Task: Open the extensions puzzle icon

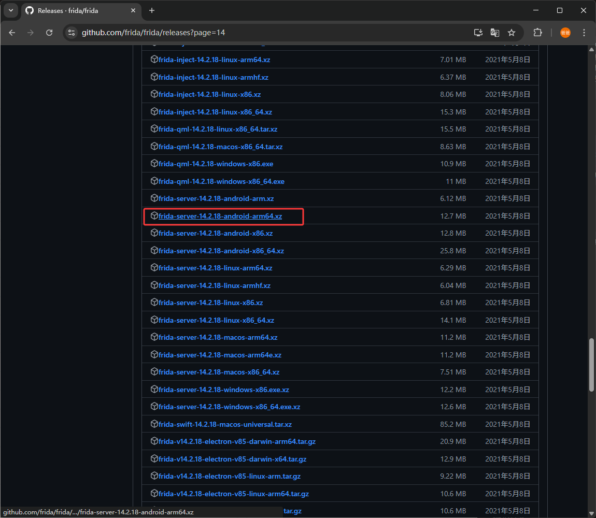Action: coord(537,33)
